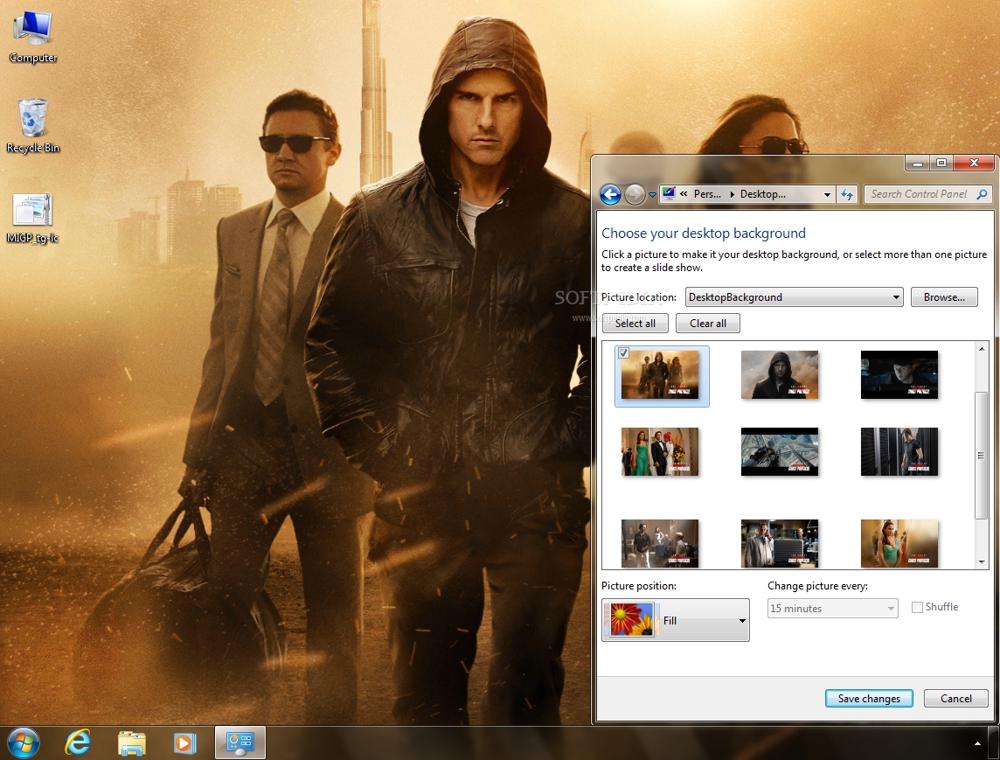The width and height of the screenshot is (1000, 760).
Task: Uncheck the first wallpaper's checkbox
Action: click(x=624, y=352)
